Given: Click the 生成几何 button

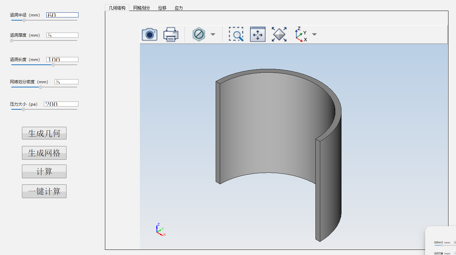Looking at the screenshot, I should click(x=44, y=133).
